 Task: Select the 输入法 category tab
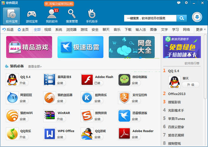141,29
